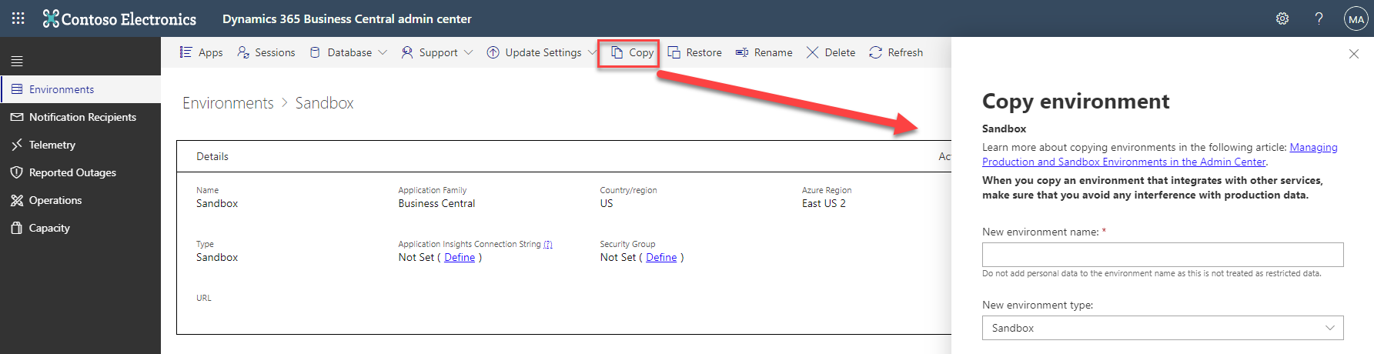Screen dimensions: 1374x354
Task: Define the Security Group
Action: 661,257
